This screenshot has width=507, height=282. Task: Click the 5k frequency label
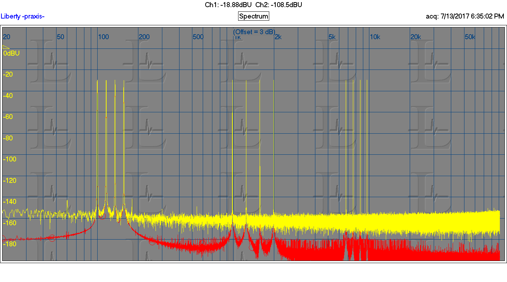point(332,37)
